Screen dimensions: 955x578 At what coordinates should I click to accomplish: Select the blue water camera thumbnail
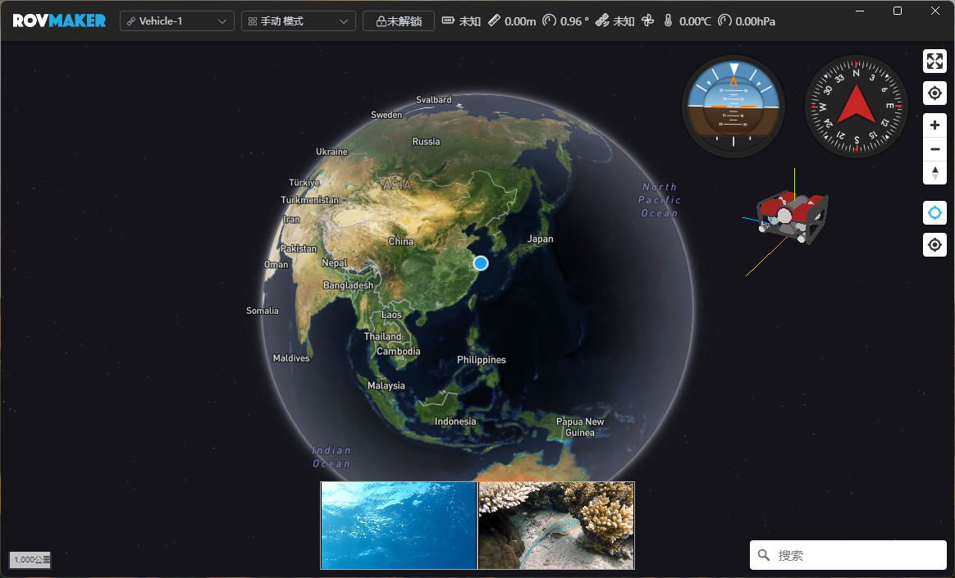[x=399, y=525]
